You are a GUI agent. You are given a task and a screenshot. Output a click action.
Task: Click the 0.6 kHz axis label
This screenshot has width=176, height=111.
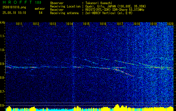[3, 105]
